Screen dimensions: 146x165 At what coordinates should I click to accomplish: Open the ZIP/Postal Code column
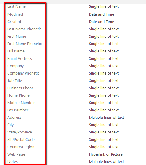pyautogui.click(x=21, y=140)
